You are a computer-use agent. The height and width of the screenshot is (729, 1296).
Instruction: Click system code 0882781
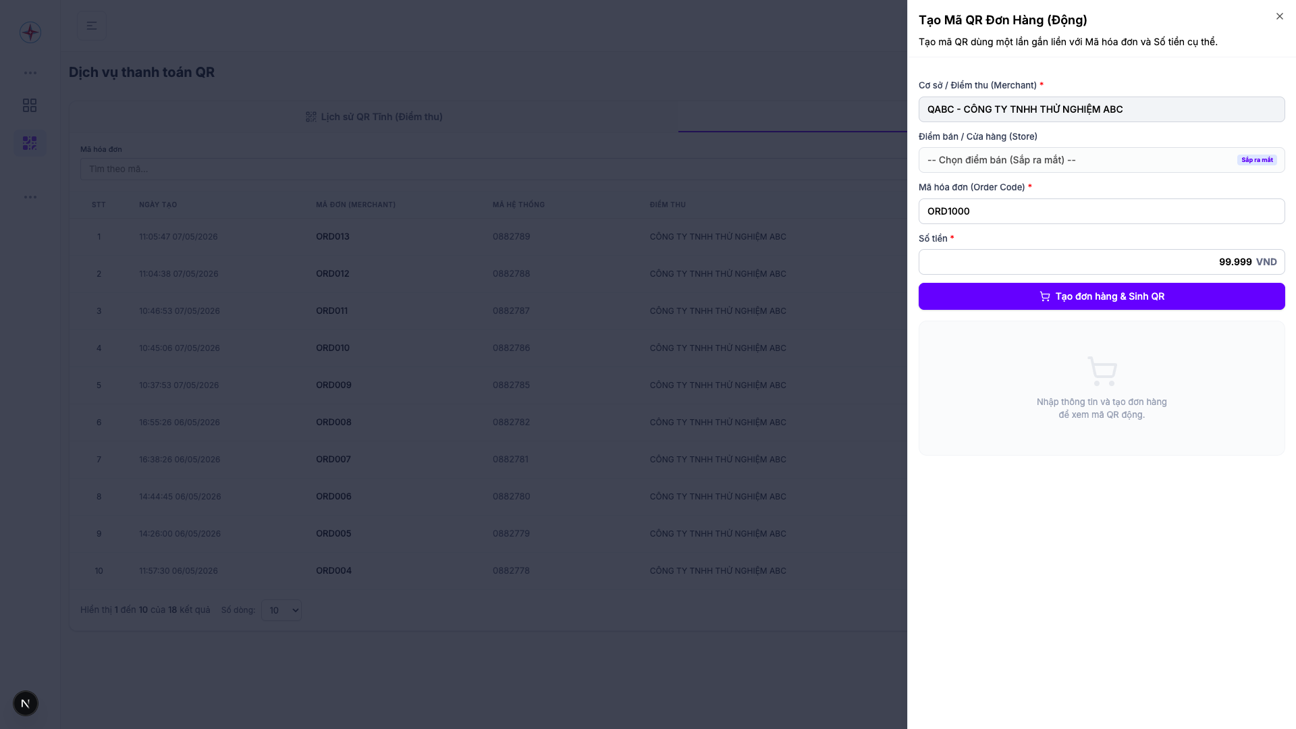point(510,459)
